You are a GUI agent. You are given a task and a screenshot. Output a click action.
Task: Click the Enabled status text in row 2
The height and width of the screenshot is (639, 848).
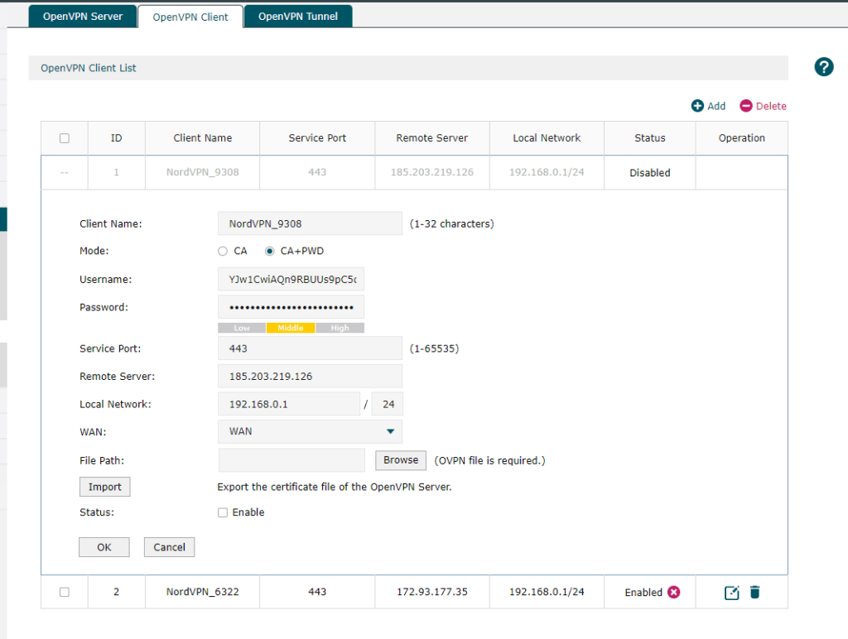[x=643, y=593]
